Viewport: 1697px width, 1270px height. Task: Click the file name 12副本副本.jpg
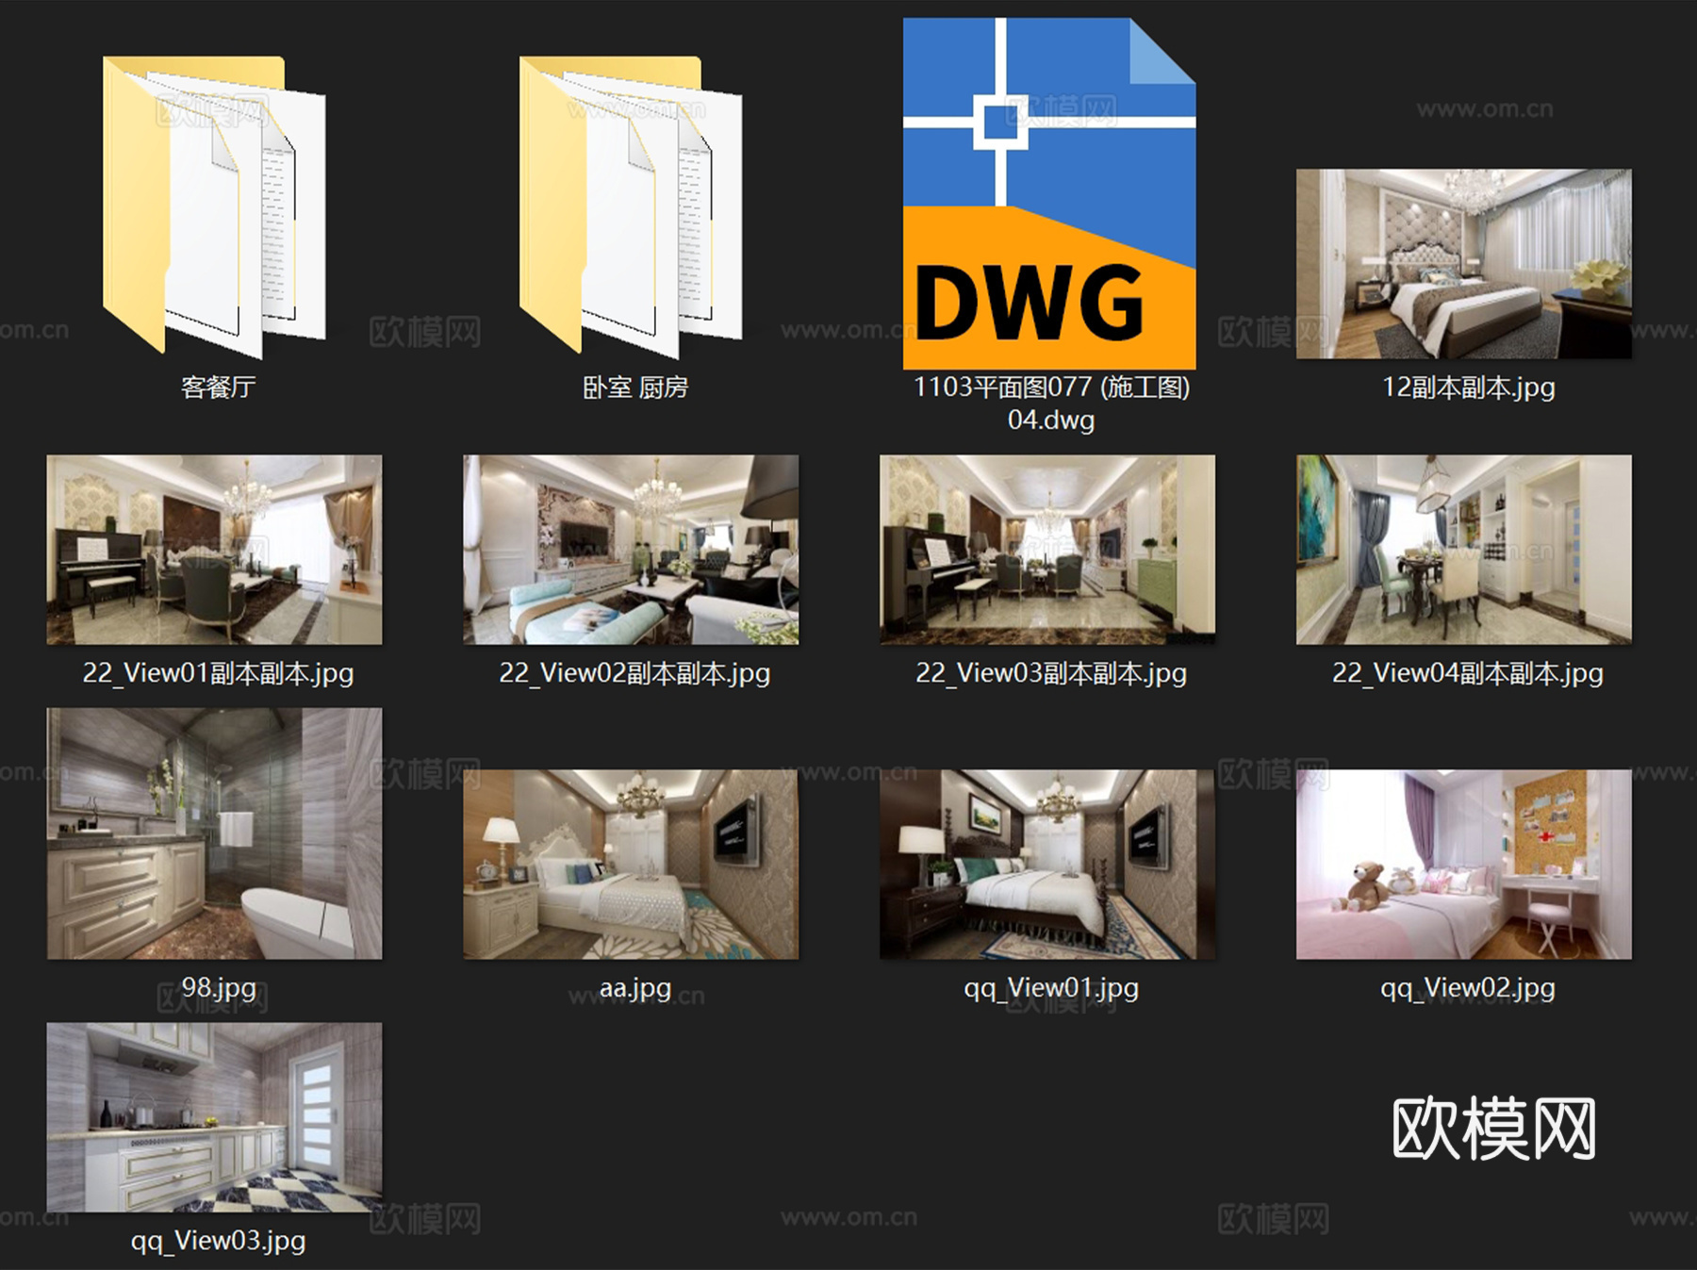click(1469, 388)
